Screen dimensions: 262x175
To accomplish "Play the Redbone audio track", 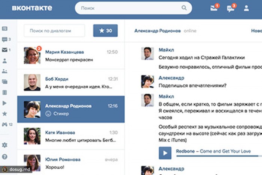I will coord(165,153).
